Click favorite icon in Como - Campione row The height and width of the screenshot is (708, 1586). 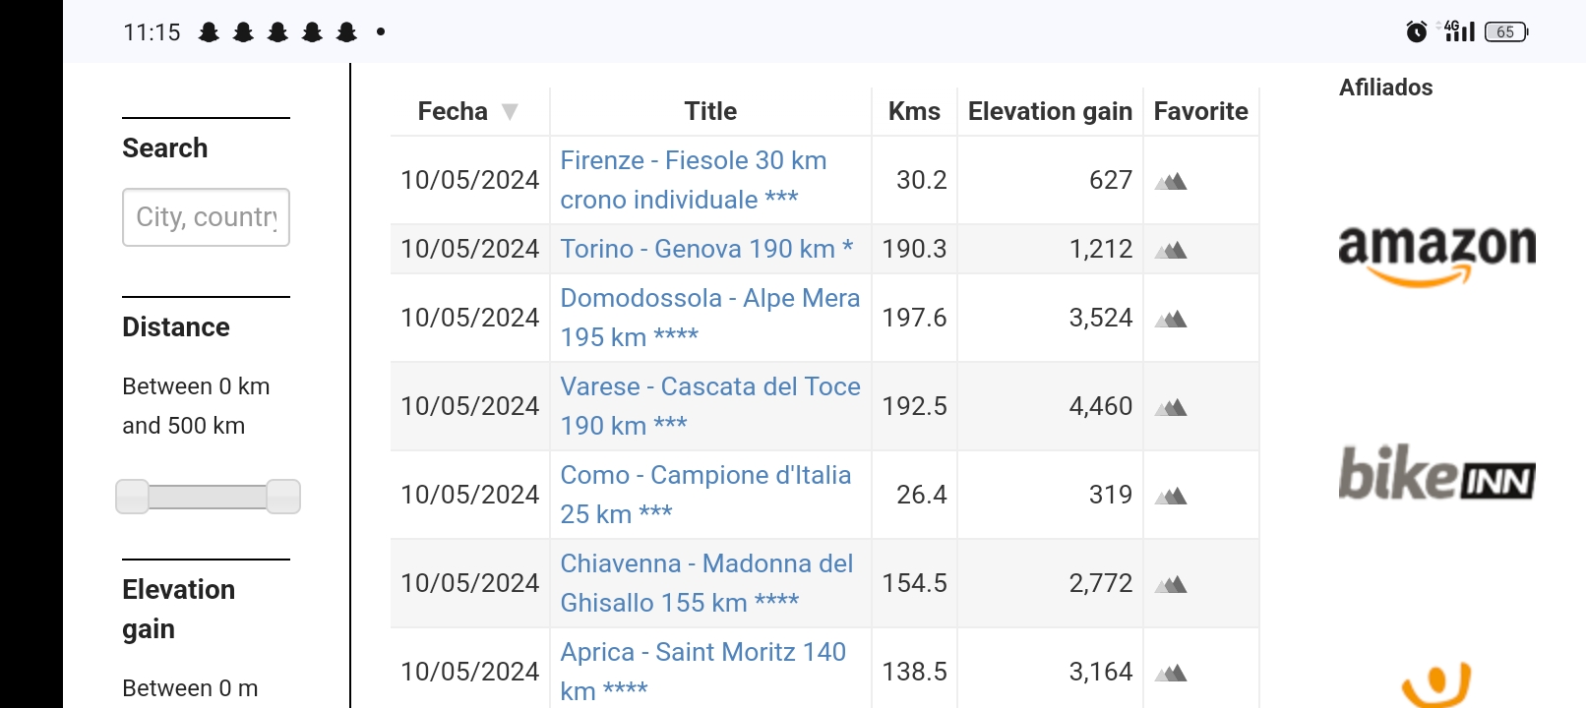1171,496
